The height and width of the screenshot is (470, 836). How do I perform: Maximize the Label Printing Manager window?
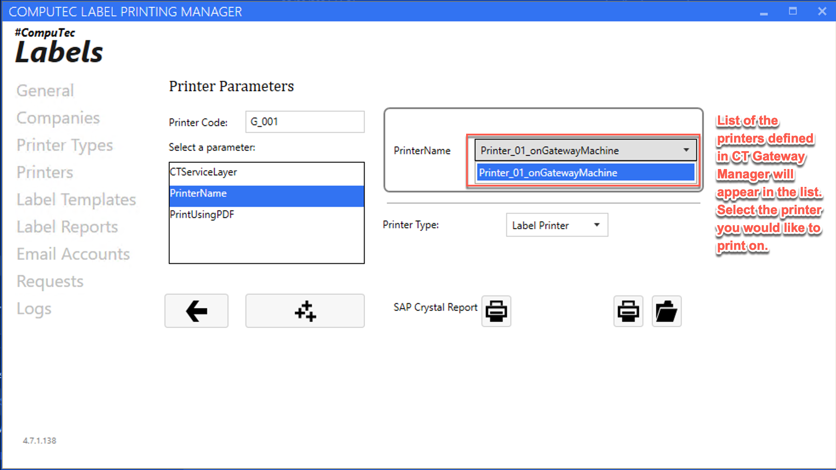point(793,11)
